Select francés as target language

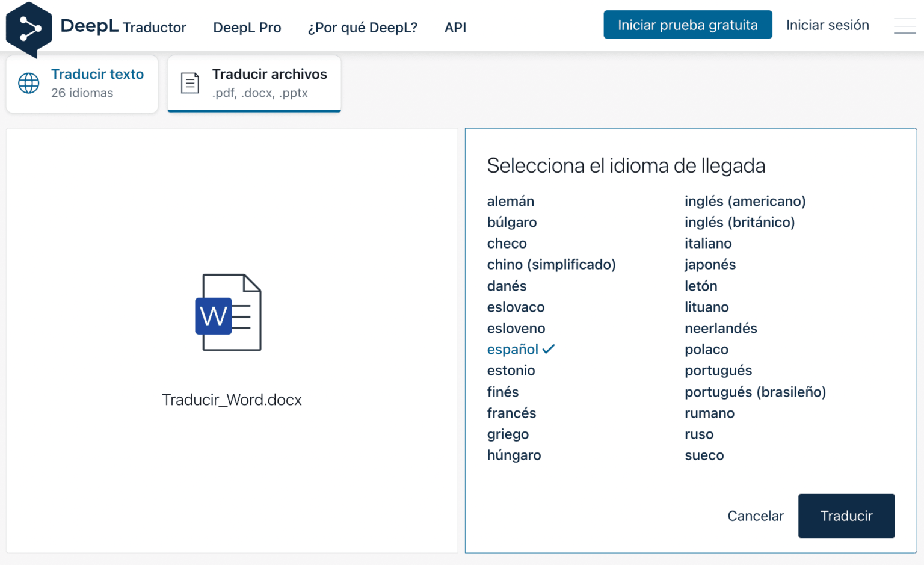pos(511,413)
